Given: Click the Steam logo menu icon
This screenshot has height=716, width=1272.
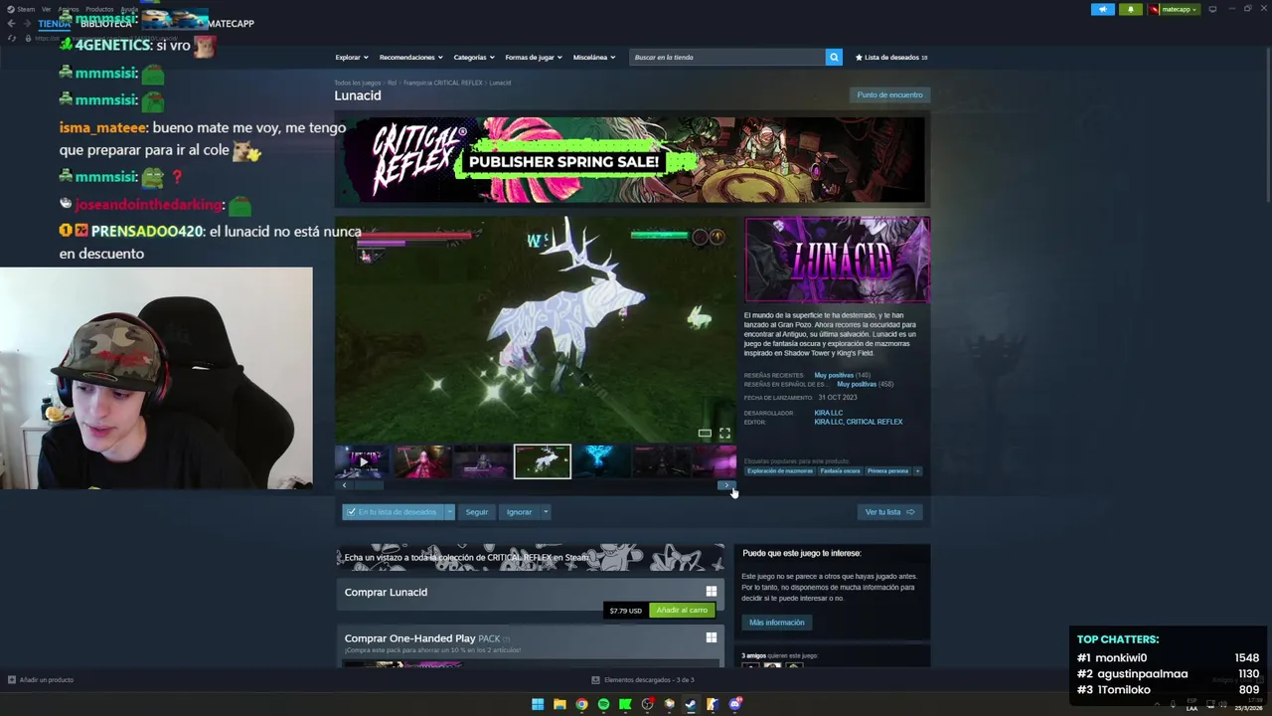Looking at the screenshot, I should point(12,9).
